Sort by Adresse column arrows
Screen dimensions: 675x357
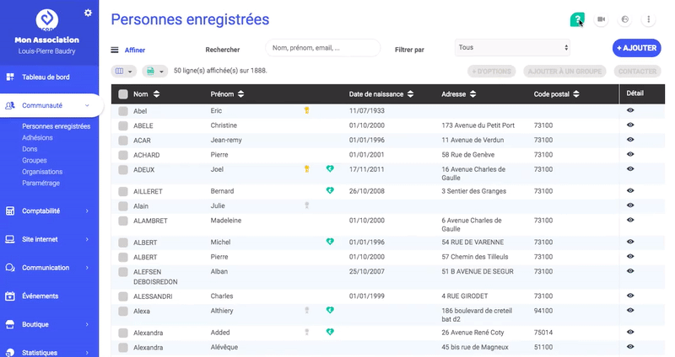click(x=472, y=94)
